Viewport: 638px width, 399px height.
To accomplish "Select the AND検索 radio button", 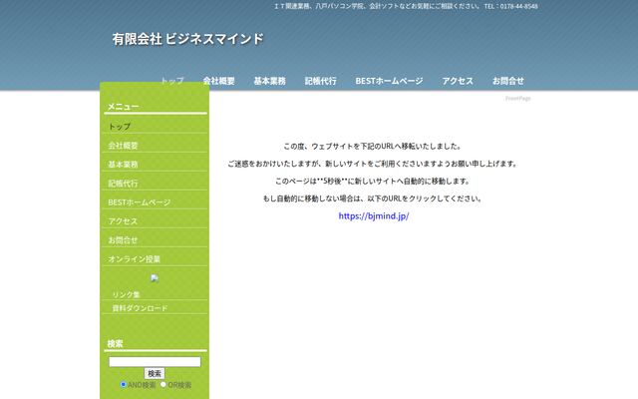I will 124,384.
